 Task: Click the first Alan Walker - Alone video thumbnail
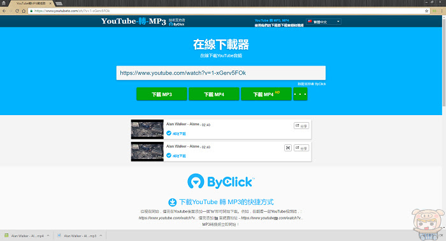pyautogui.click(x=147, y=129)
